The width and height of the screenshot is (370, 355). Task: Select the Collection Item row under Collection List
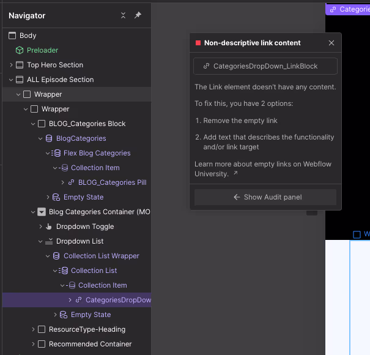click(x=76, y=285)
